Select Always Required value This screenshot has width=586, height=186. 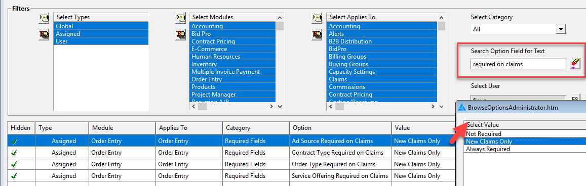click(x=525, y=149)
